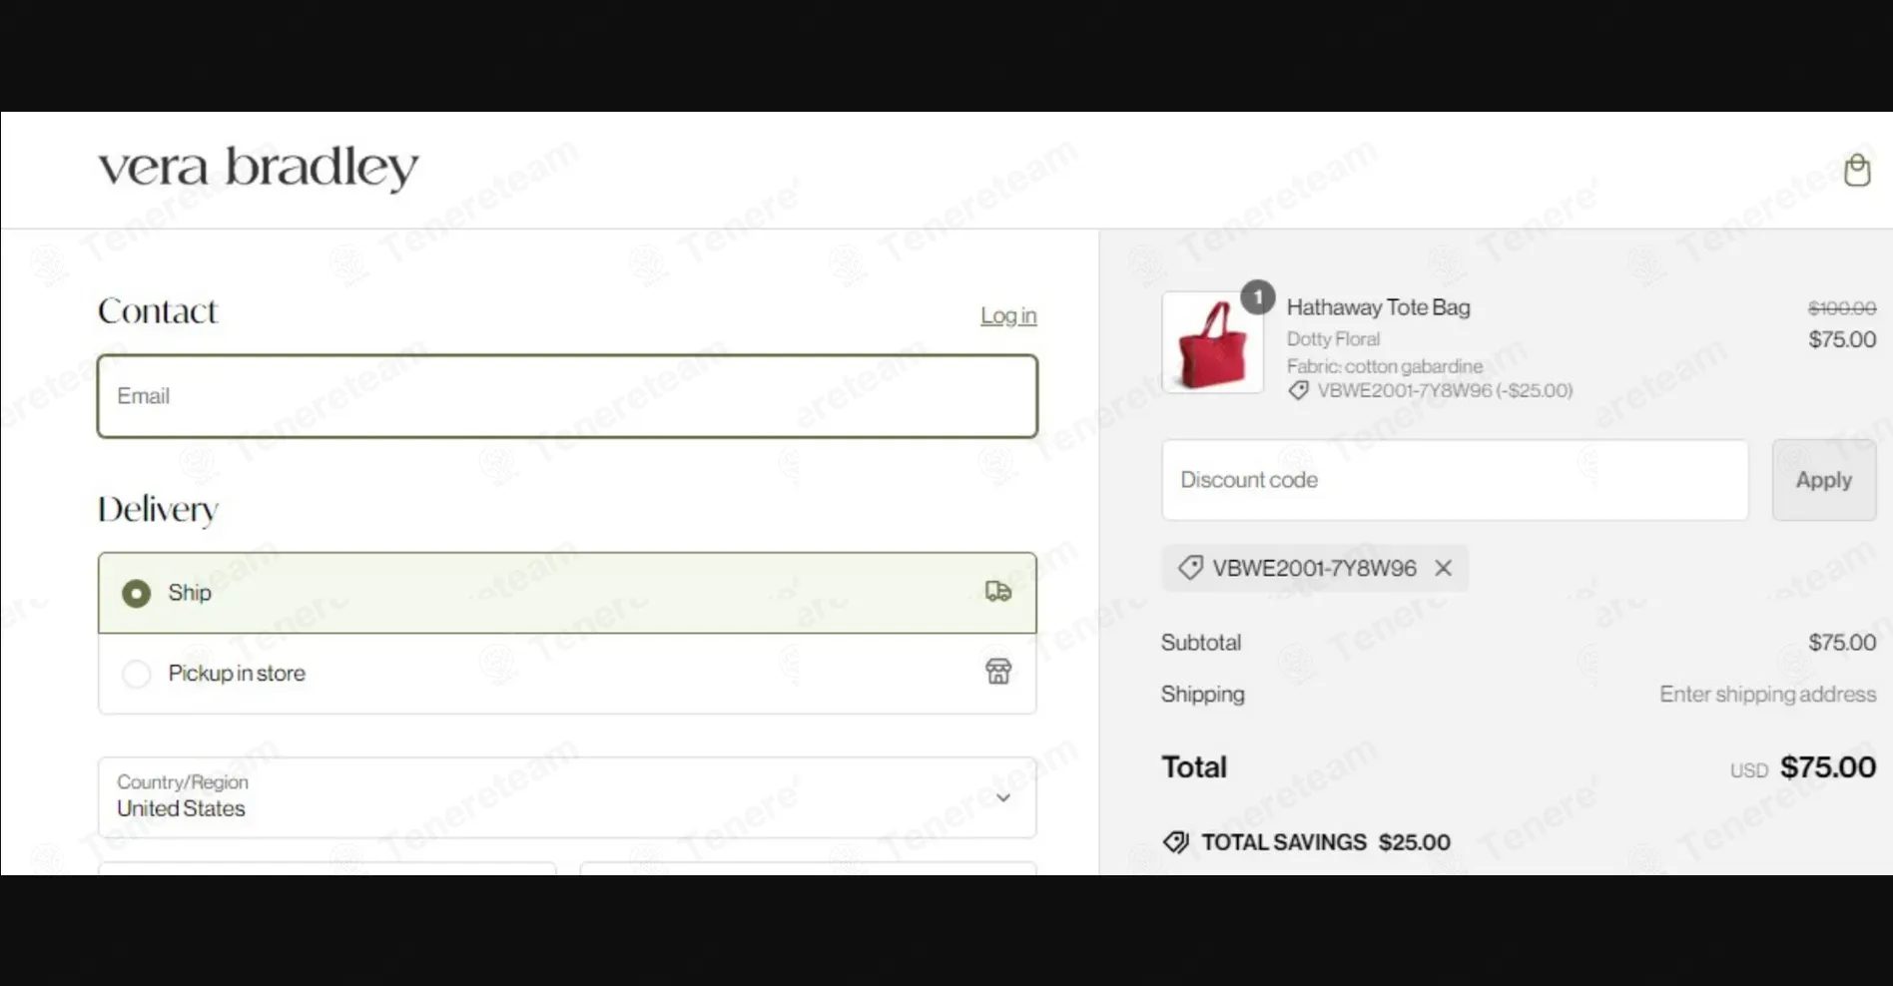Click the quantity badge on the tote thumbnail

(x=1257, y=297)
